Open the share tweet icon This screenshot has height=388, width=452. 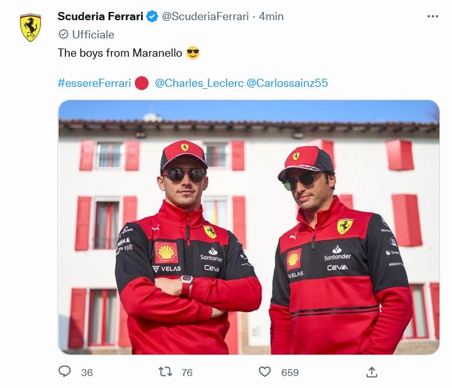pyautogui.click(x=371, y=372)
